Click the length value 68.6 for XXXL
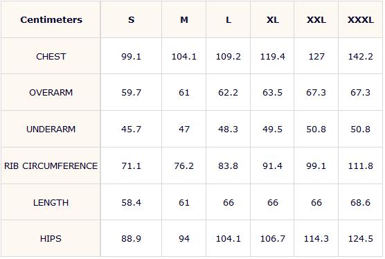385x259 pixels. (361, 203)
